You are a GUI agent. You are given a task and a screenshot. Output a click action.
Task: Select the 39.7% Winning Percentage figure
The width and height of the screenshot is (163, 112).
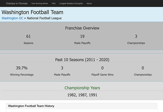click(x=22, y=71)
